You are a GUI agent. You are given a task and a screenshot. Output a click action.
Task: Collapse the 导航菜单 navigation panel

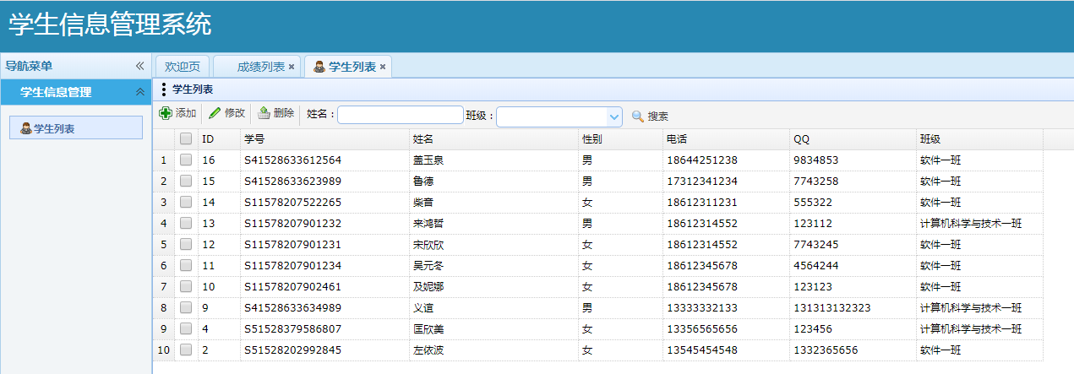pos(140,66)
